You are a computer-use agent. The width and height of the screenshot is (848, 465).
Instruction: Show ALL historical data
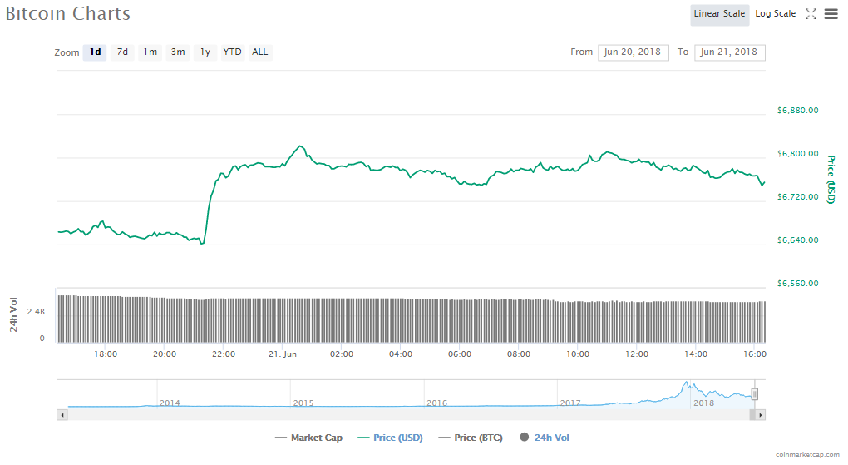click(260, 52)
